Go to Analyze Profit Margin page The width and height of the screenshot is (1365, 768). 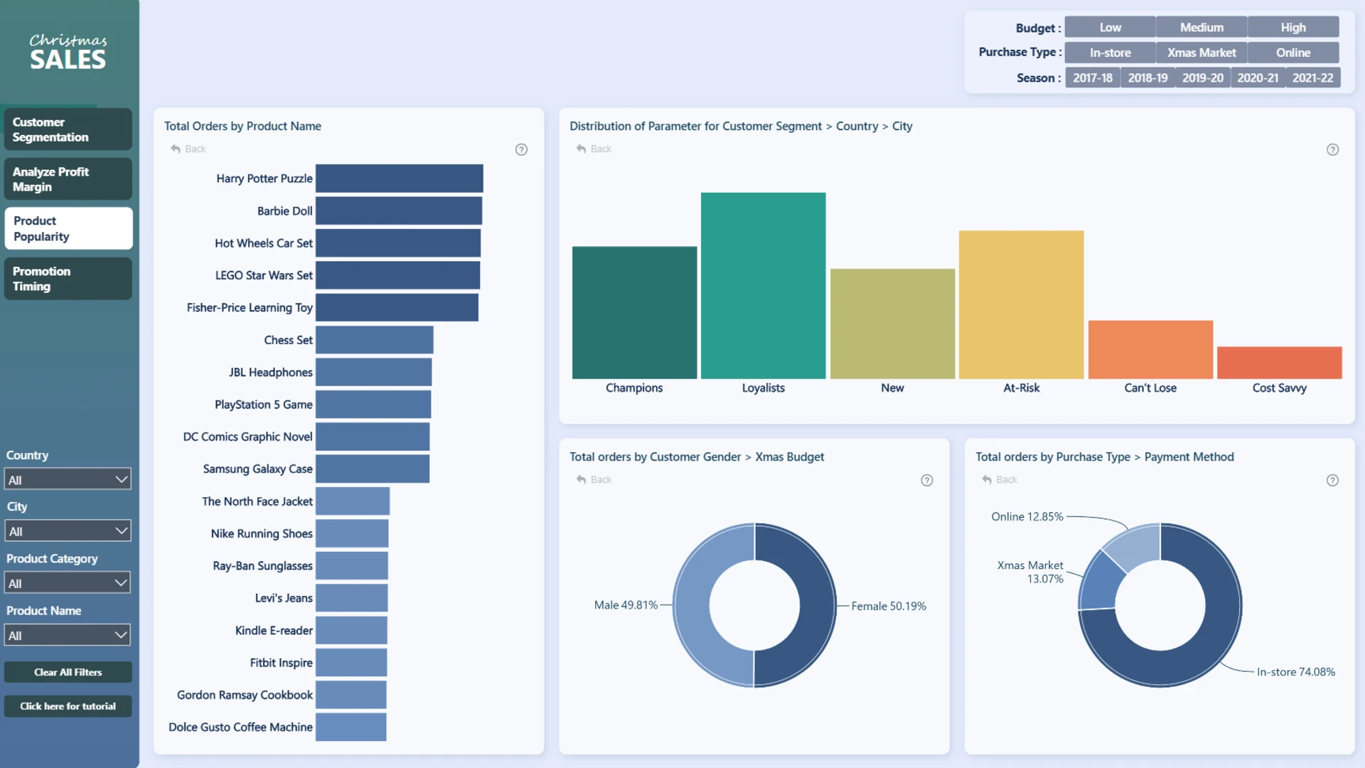[x=68, y=179]
